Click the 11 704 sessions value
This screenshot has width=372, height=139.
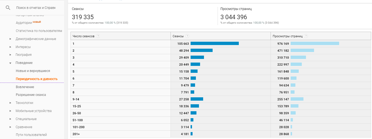click(x=183, y=78)
